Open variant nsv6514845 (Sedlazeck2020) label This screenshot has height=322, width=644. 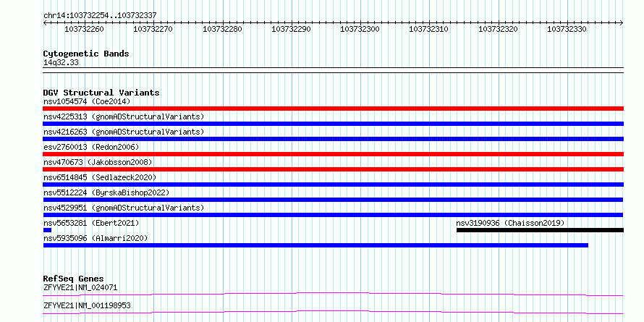(x=100, y=177)
